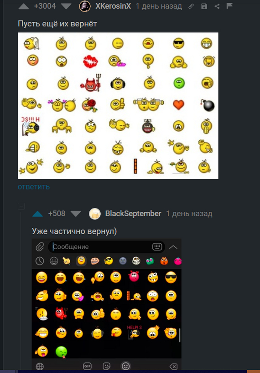The image size is (260, 373).
Task: Click timestamp next to BlackSeptember
Action: tap(189, 214)
